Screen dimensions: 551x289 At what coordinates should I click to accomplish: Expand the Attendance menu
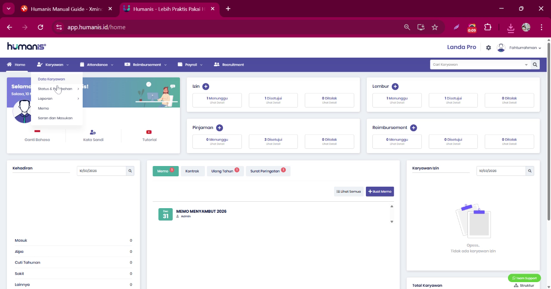point(97,65)
